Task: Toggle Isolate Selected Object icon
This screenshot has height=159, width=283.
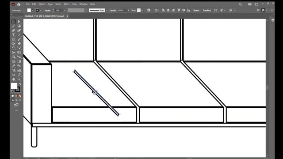Action: point(216,10)
